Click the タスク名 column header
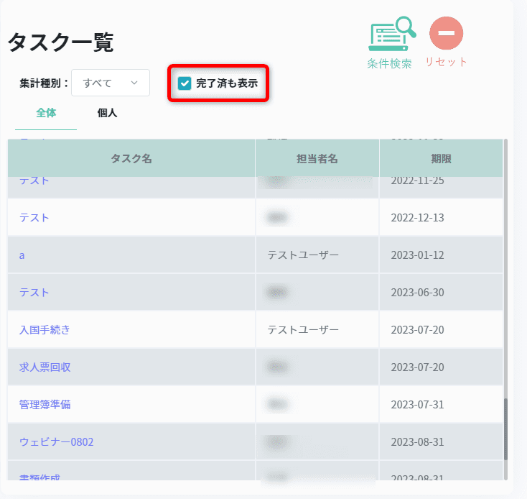 131,158
